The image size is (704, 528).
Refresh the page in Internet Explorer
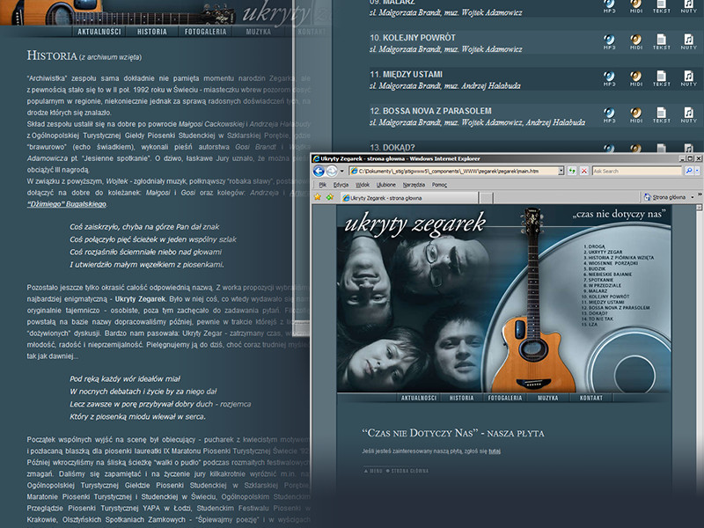571,171
